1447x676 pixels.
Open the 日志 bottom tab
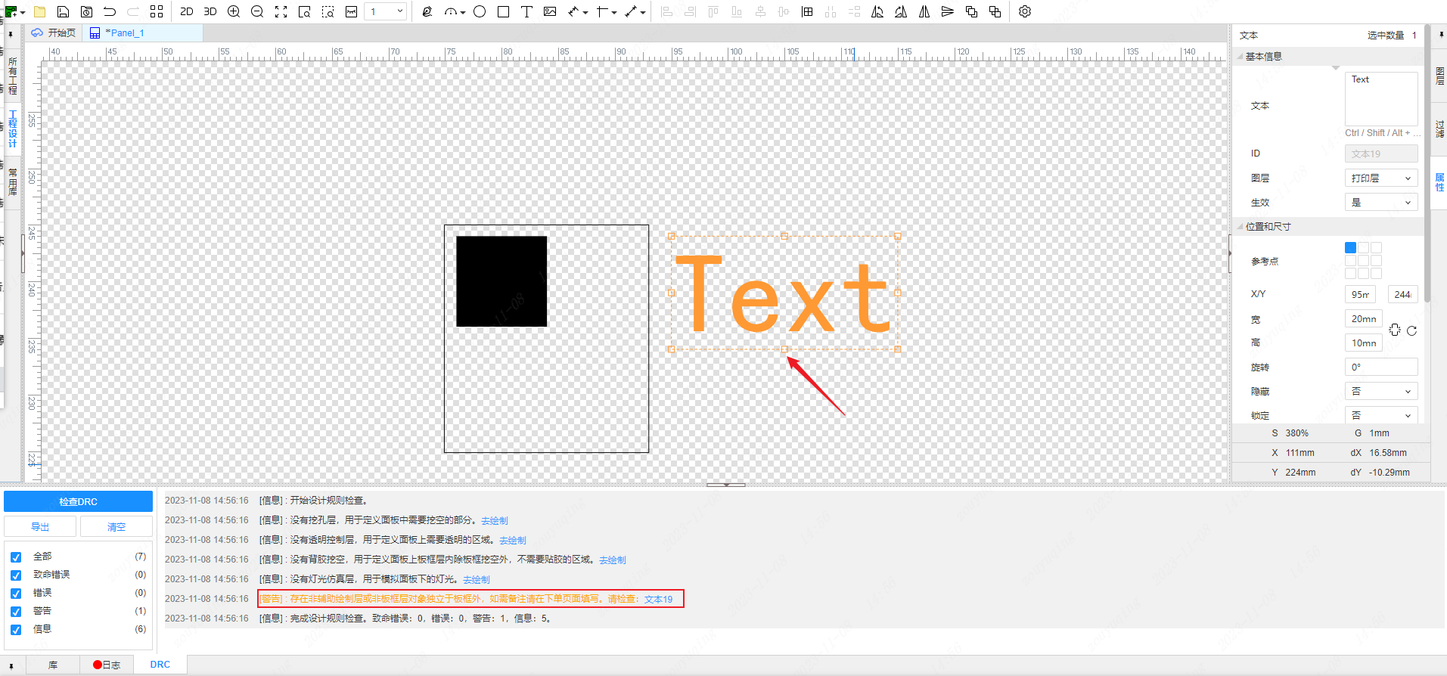pyautogui.click(x=107, y=665)
